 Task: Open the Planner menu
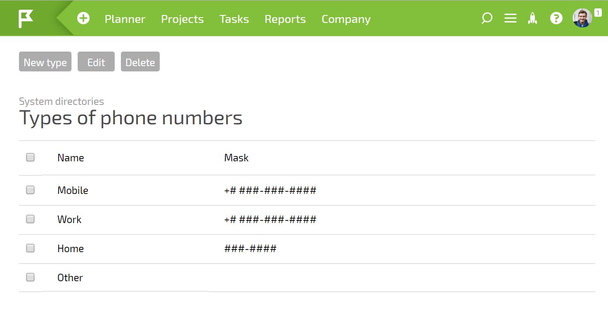click(125, 19)
